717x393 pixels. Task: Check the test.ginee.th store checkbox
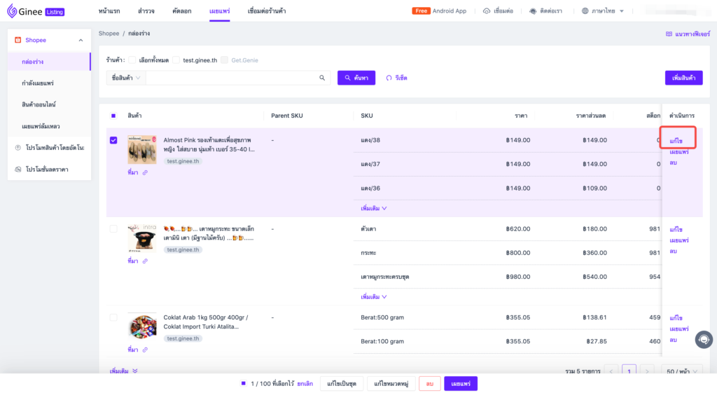point(176,60)
